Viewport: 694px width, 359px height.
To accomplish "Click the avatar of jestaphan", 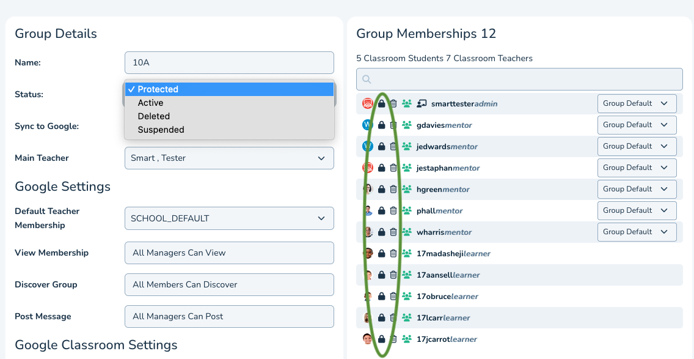I will click(x=368, y=168).
